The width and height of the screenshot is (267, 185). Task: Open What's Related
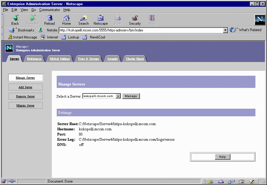[246, 30]
